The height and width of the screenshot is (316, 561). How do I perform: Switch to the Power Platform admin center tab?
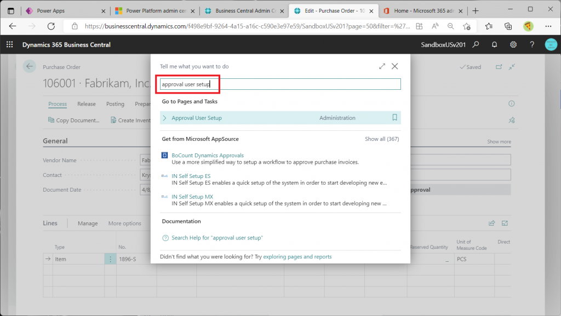click(x=155, y=11)
